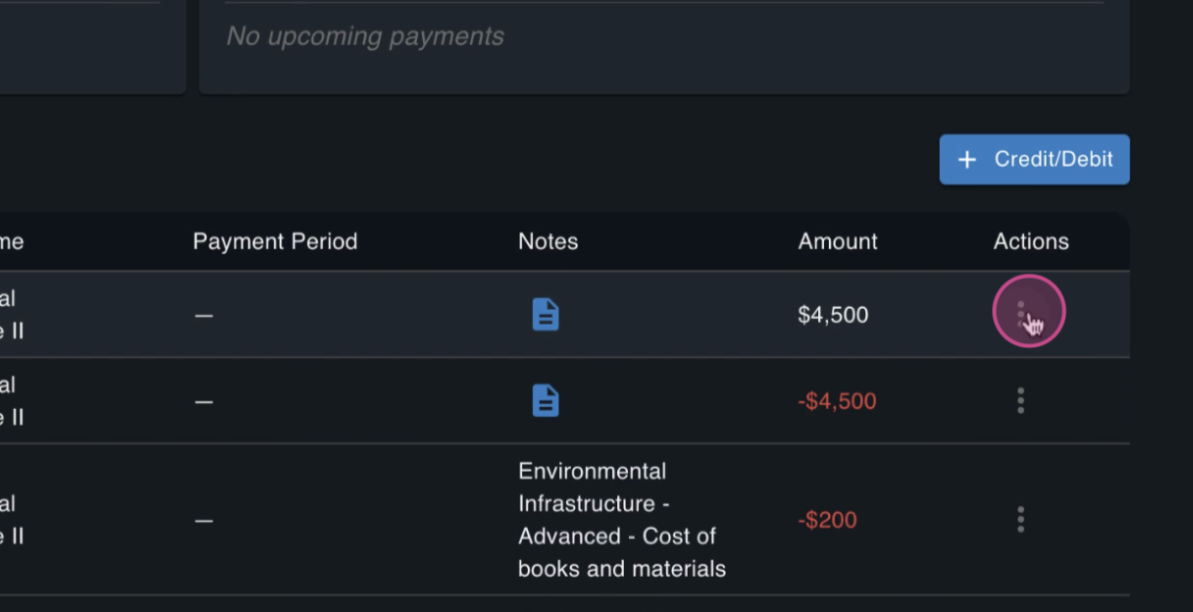Open three-dot menu for the -$4,500 row
Screen dimensions: 1193x612
(1021, 400)
